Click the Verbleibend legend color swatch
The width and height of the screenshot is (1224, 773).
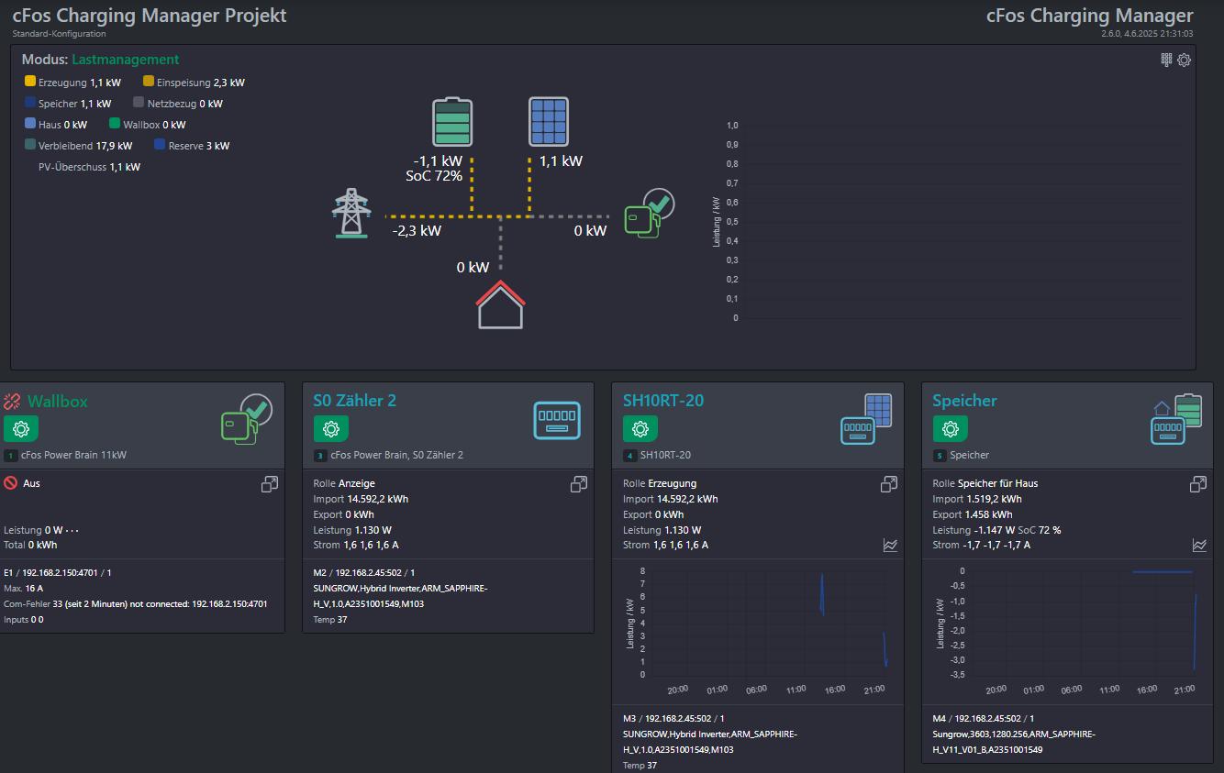pyautogui.click(x=30, y=145)
